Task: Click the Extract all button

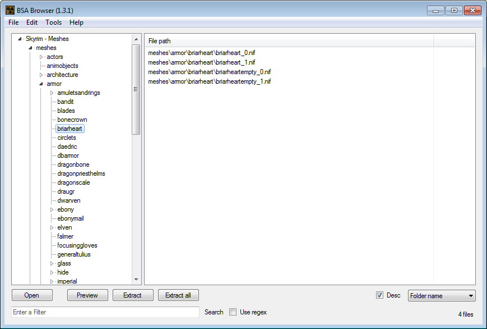Action: (x=178, y=295)
